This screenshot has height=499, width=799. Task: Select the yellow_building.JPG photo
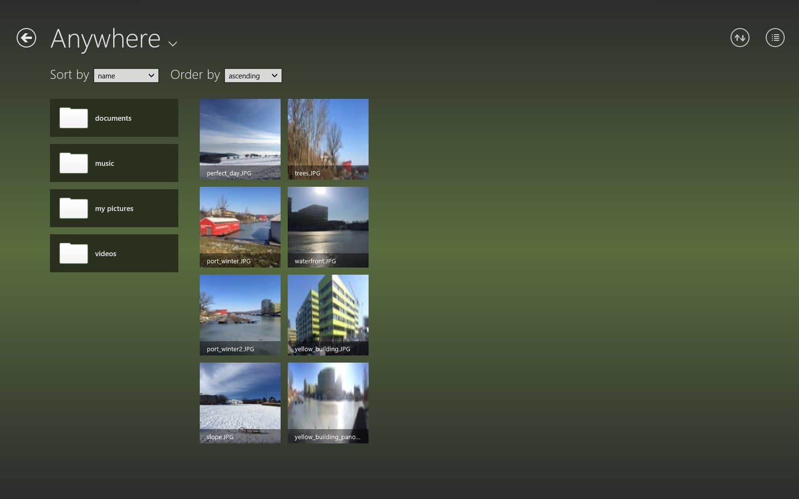click(x=328, y=315)
